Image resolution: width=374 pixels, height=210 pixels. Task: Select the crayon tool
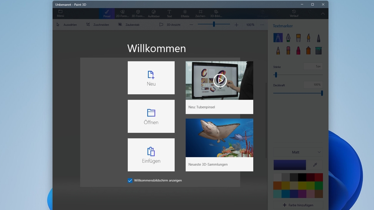(x=298, y=51)
